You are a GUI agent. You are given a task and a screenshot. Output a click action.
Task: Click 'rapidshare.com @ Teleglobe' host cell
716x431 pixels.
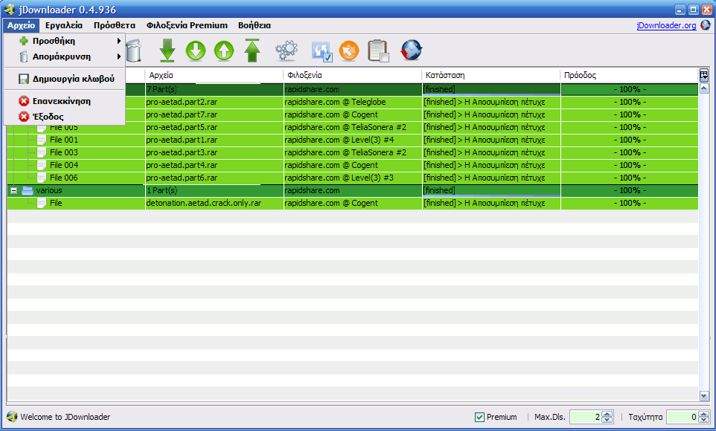pyautogui.click(x=353, y=102)
